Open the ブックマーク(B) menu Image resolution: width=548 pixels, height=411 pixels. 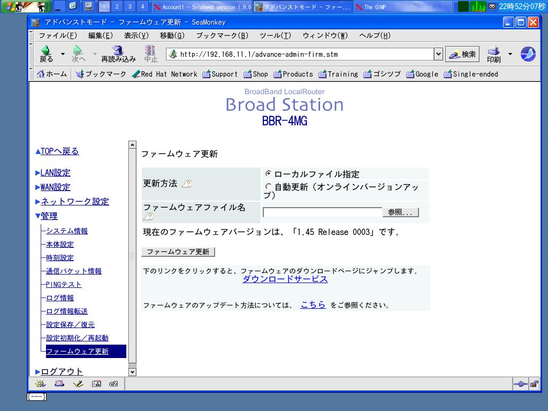[x=222, y=35]
